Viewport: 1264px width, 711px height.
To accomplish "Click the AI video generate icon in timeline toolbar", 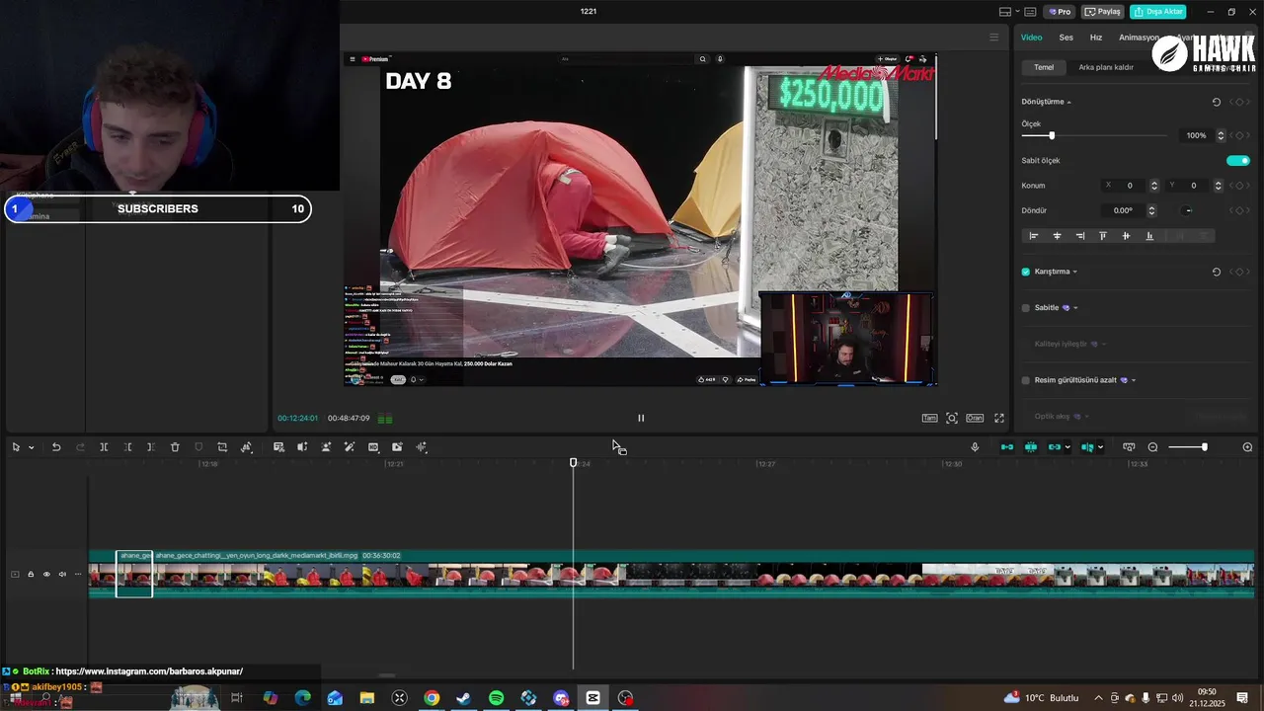I will 397,447.
